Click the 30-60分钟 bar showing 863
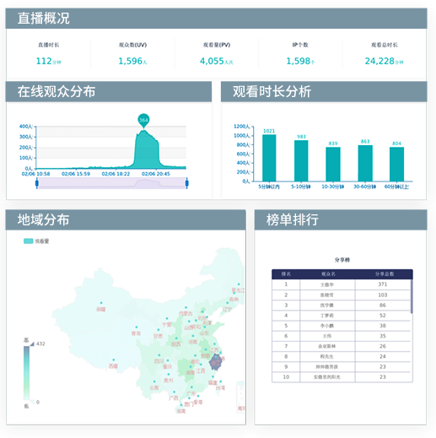The height and width of the screenshot is (438, 436). (365, 164)
